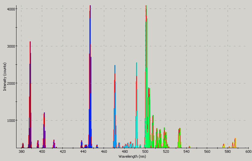Click the "Intensity (counts)" y-axis title

(x=5, y=77)
